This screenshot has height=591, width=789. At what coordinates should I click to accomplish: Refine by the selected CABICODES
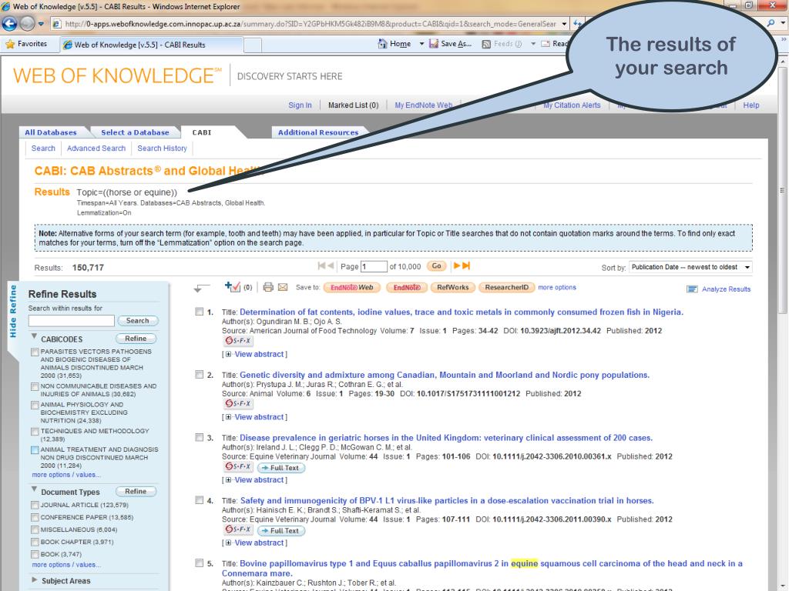[136, 339]
